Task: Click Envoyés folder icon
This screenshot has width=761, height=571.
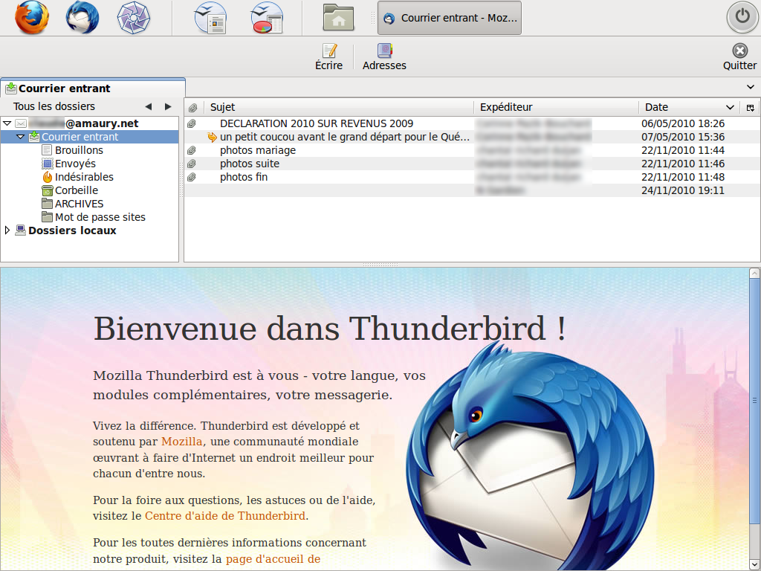Action: click(47, 164)
